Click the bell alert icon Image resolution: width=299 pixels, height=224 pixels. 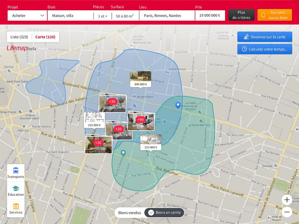pyautogui.click(x=263, y=15)
